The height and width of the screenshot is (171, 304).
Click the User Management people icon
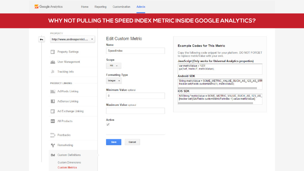click(53, 62)
